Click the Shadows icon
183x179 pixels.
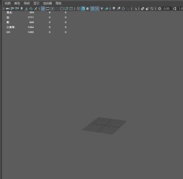pyautogui.click(x=107, y=9)
